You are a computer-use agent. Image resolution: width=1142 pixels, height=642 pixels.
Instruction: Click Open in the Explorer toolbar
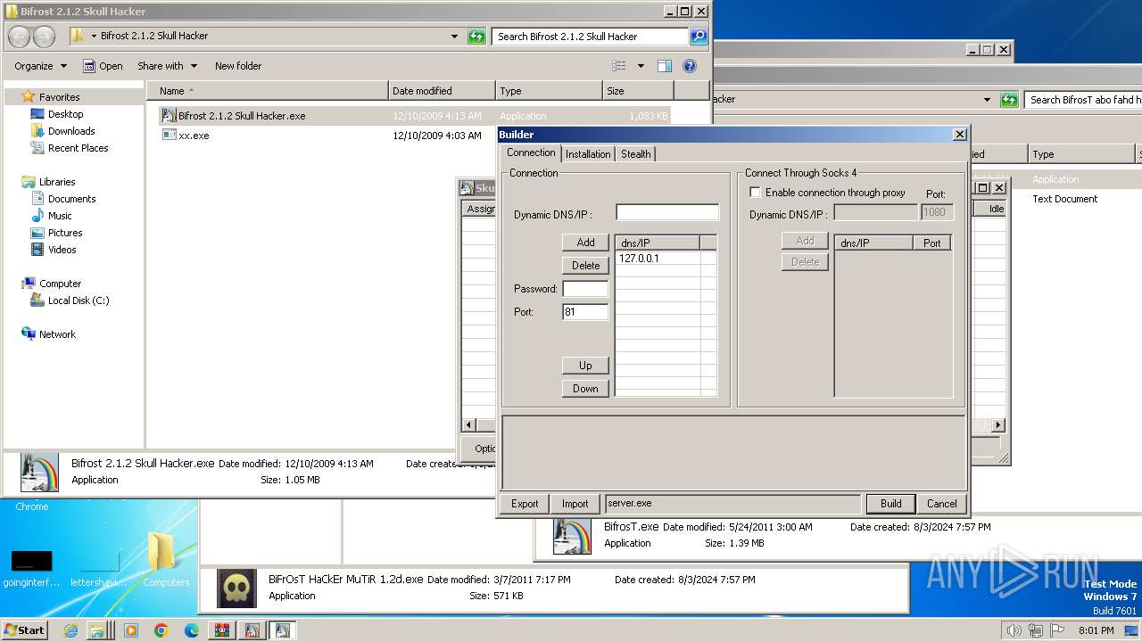point(103,66)
